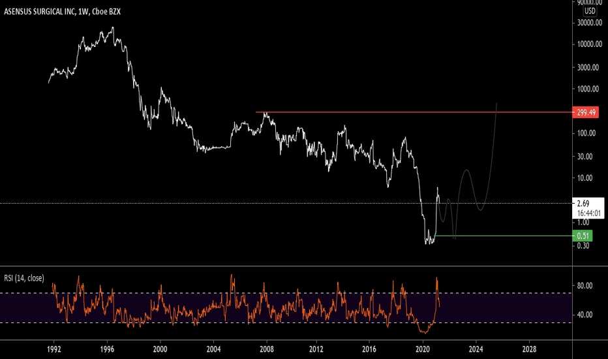The image size is (608, 359).
Task: Click the ASENSUS SURGICAL INC chart title
Action: pyautogui.click(x=62, y=12)
